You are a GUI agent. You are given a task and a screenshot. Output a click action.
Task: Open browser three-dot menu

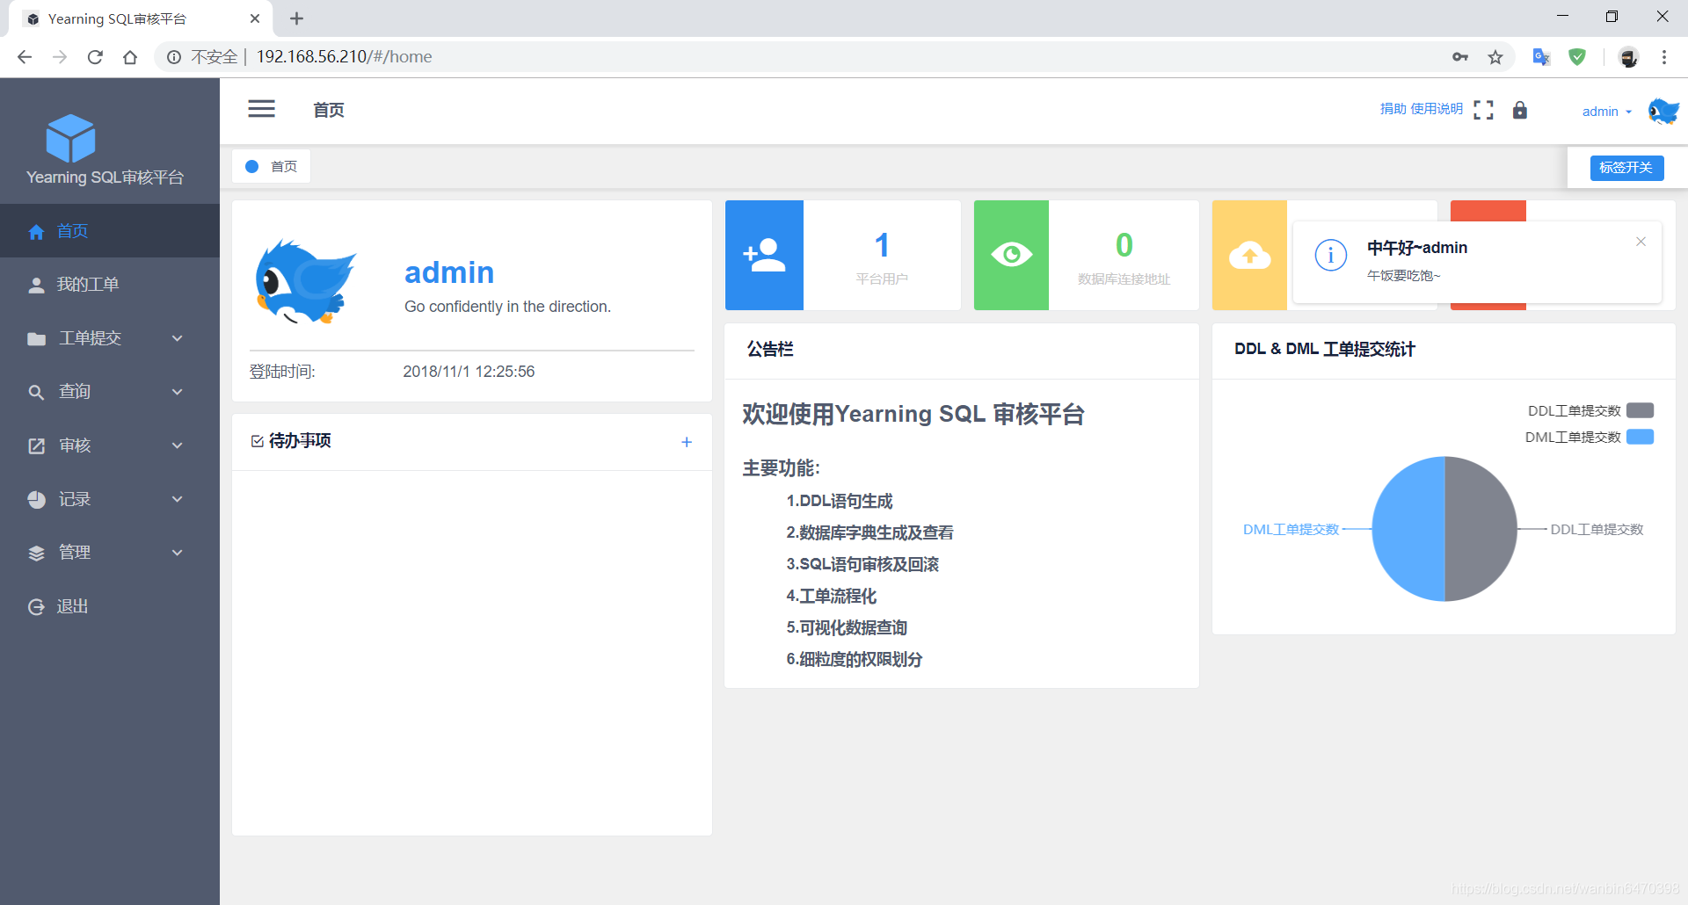coord(1664,57)
